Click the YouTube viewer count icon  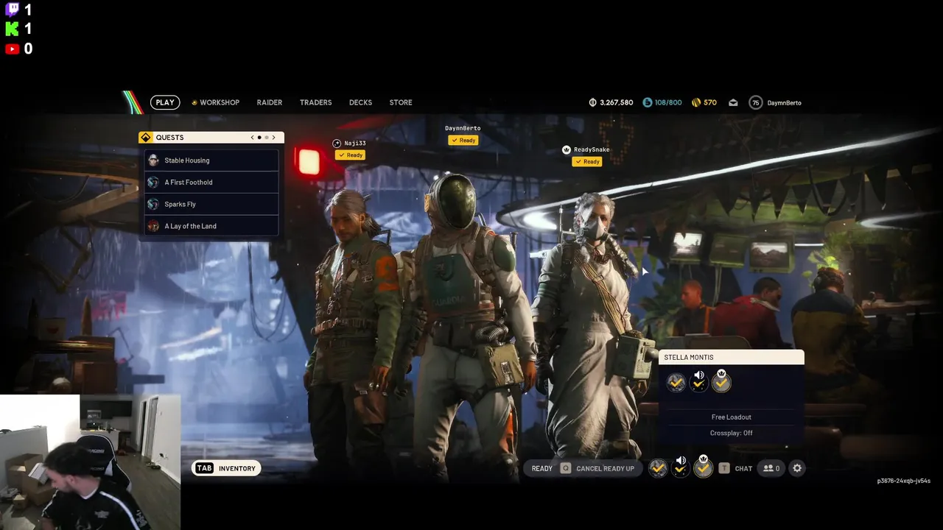pyautogui.click(x=12, y=49)
